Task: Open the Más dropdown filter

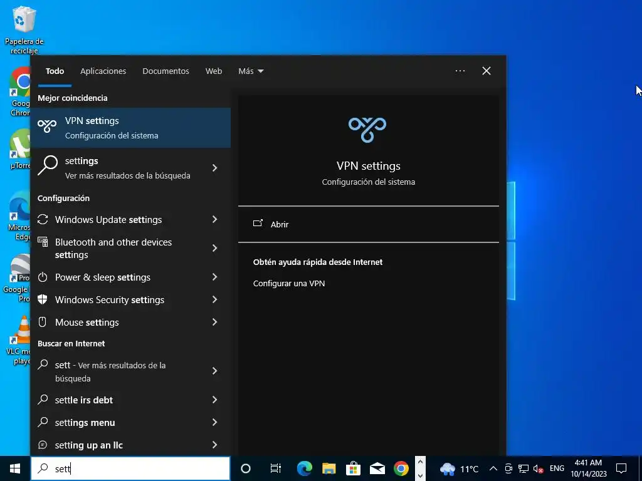Action: point(251,71)
